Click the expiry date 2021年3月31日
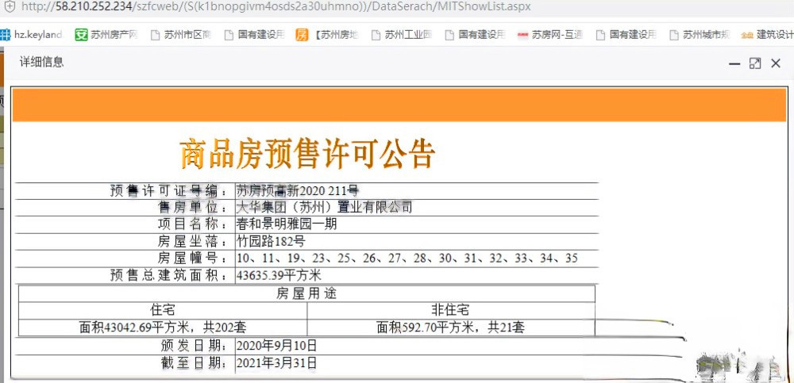 click(277, 363)
